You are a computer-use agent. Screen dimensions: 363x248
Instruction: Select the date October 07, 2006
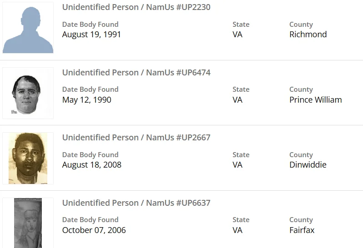pos(94,230)
